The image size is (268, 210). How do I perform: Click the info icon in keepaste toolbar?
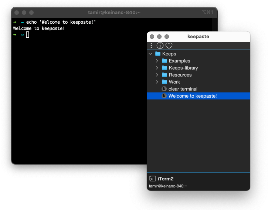160,45
